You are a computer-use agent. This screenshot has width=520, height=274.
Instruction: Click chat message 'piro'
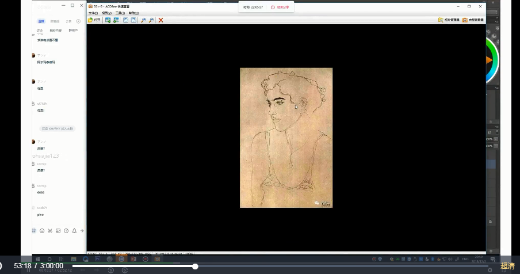click(x=40, y=215)
